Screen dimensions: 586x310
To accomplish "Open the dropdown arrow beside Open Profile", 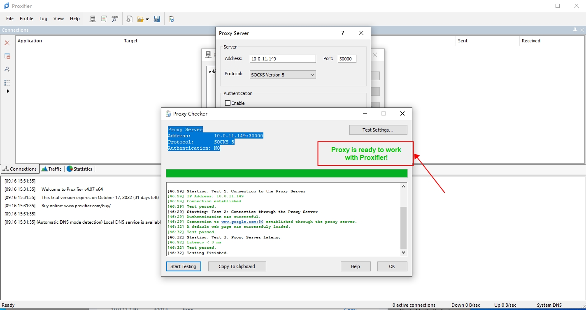I will (147, 19).
